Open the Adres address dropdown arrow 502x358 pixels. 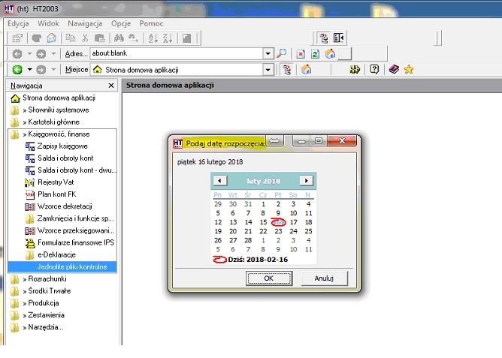(x=268, y=53)
